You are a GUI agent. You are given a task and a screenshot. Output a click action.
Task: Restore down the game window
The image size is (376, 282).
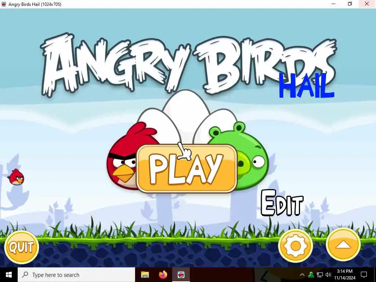point(350,4)
